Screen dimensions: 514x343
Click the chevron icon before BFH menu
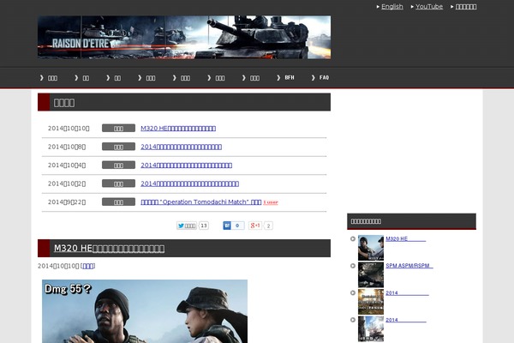tap(278, 78)
